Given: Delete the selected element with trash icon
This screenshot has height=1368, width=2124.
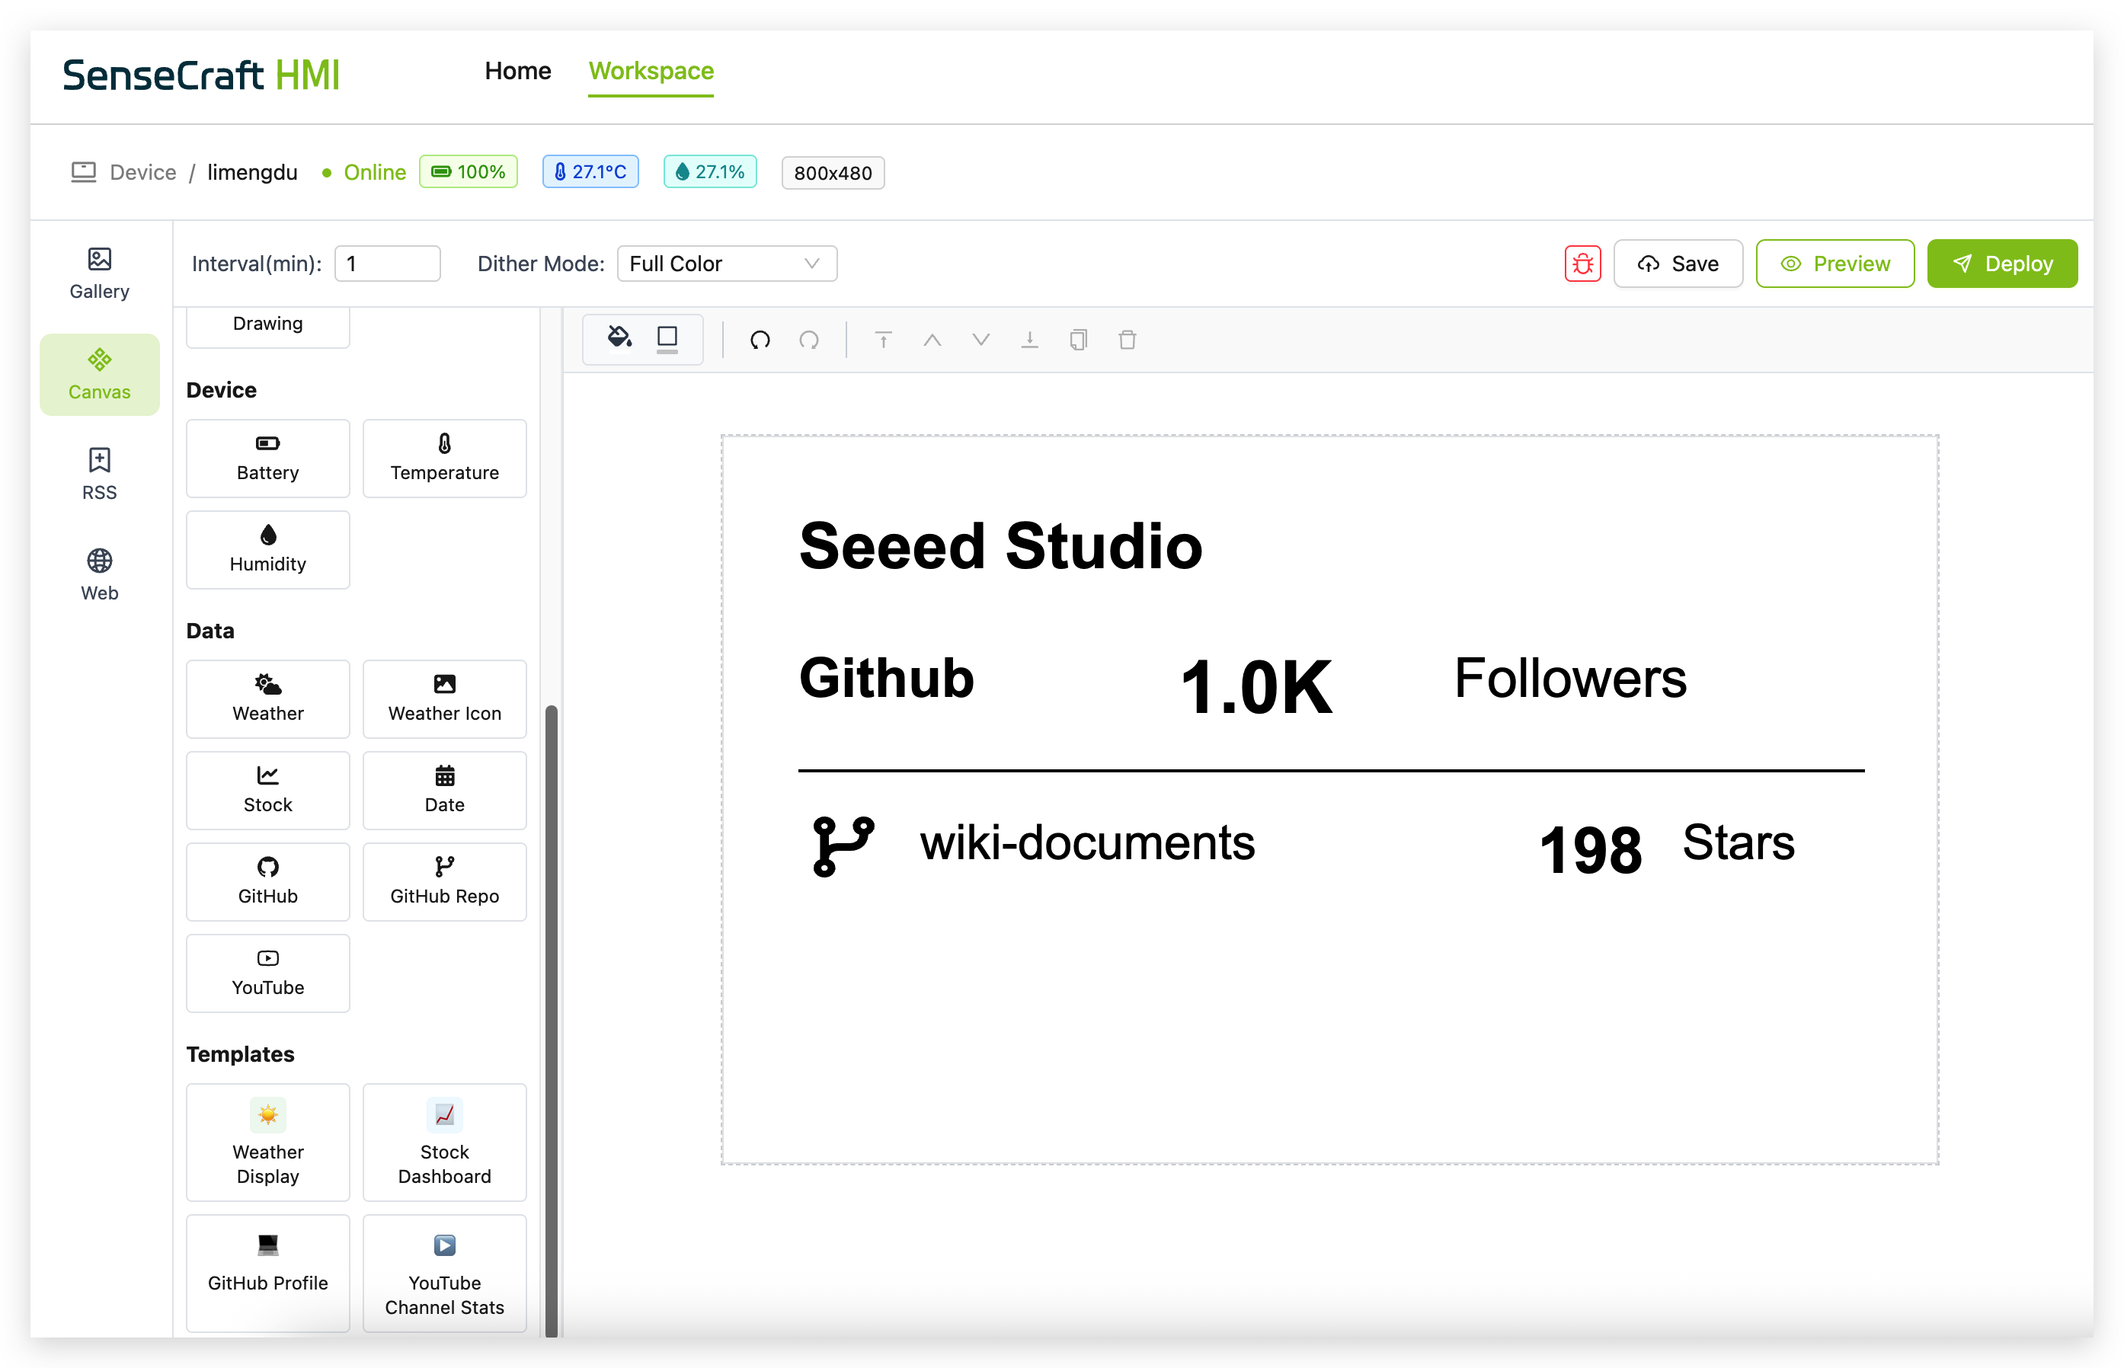Looking at the screenshot, I should (1128, 340).
